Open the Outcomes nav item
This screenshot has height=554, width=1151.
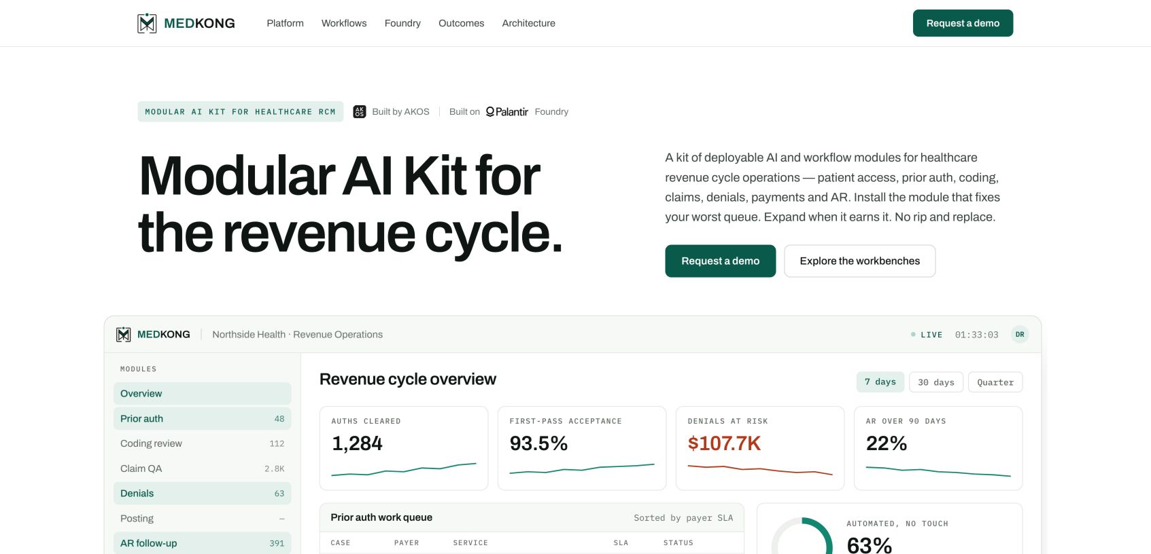click(x=462, y=23)
